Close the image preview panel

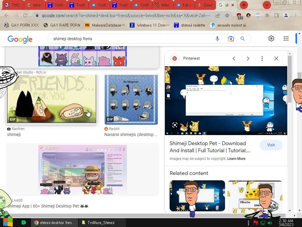(x=276, y=59)
